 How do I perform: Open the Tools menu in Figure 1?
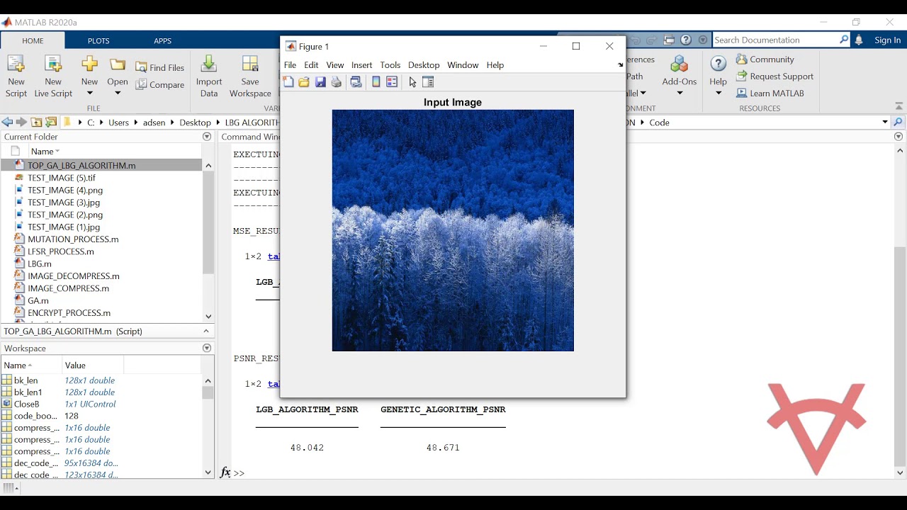390,65
